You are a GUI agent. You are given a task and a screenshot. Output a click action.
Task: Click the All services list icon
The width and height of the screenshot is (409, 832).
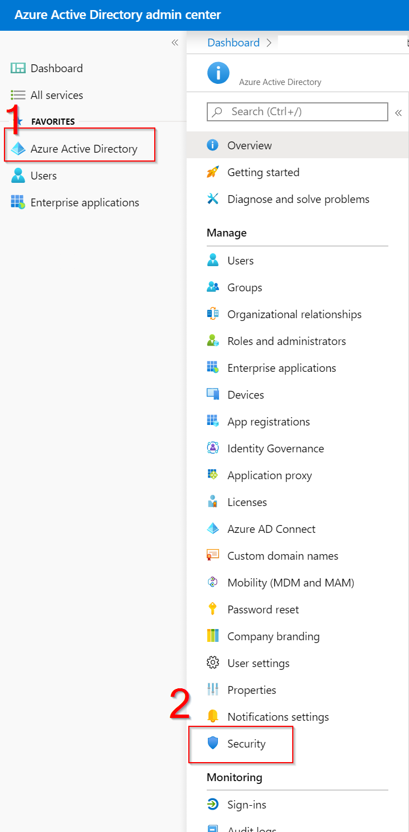pos(18,95)
